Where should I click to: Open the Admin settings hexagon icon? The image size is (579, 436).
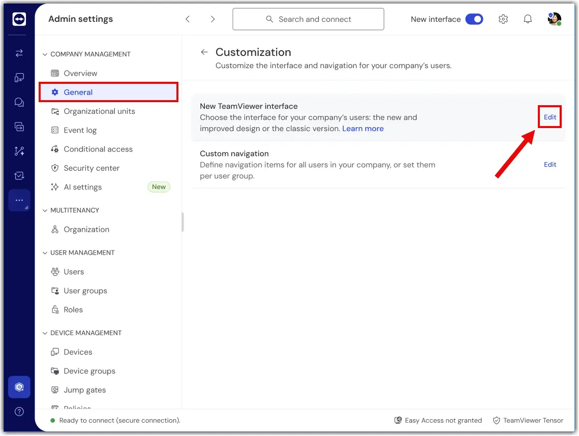pos(19,387)
